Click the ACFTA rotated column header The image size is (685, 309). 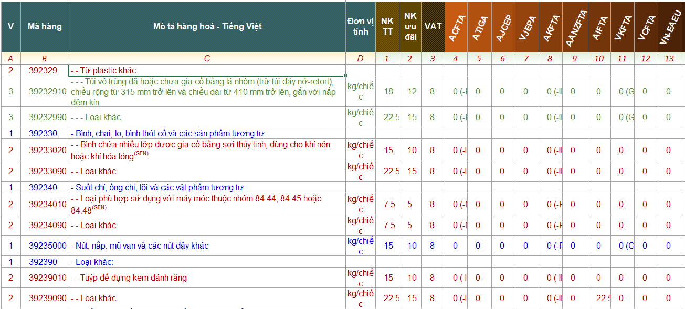(x=456, y=27)
